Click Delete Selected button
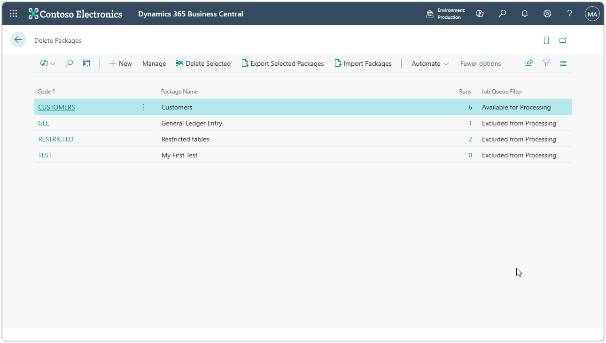606x343 pixels. click(203, 63)
